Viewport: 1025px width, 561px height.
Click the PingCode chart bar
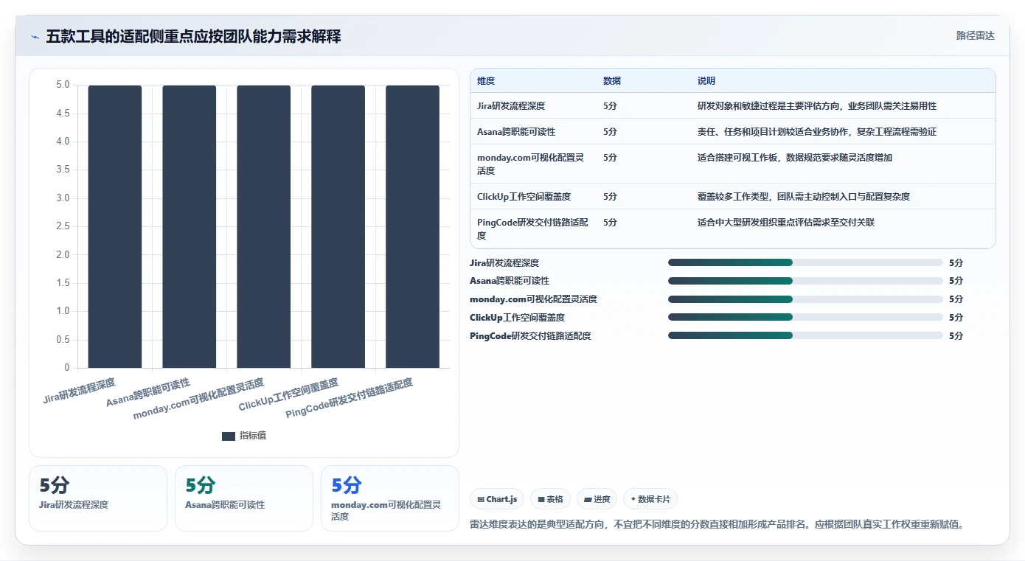pyautogui.click(x=412, y=226)
